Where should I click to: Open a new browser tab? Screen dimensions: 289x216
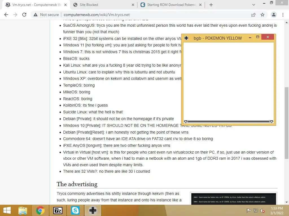point(211,5)
